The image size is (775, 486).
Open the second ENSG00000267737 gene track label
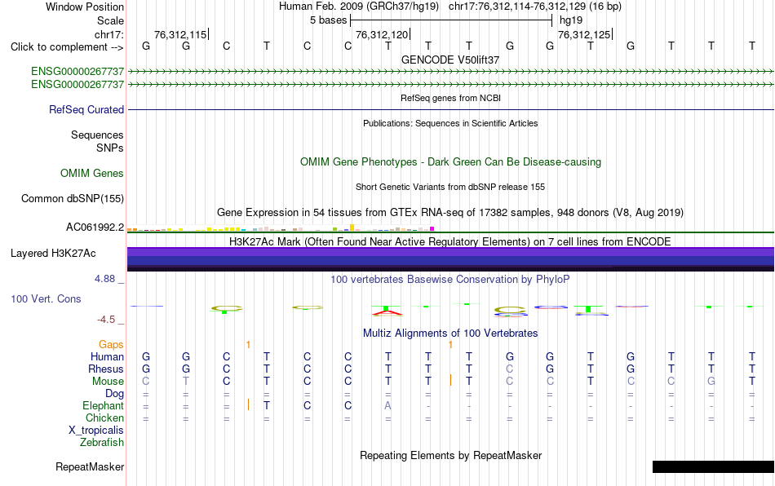point(77,85)
